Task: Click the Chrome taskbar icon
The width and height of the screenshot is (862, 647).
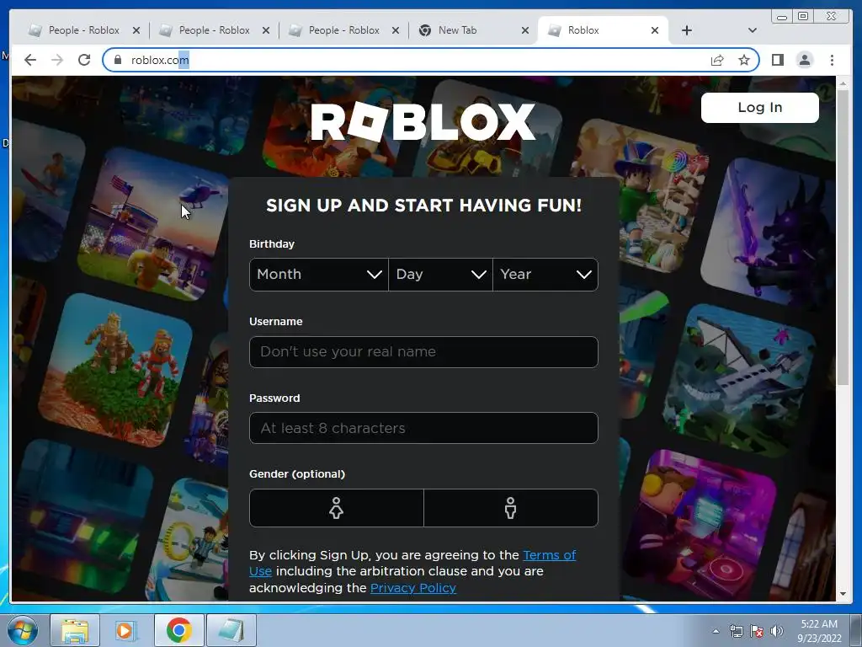Action: click(178, 630)
